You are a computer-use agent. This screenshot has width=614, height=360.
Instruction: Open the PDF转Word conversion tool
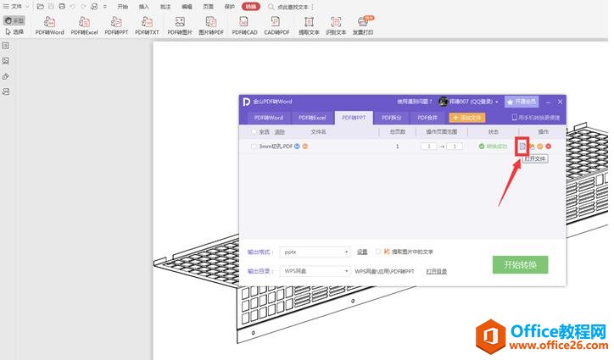pyautogui.click(x=49, y=25)
